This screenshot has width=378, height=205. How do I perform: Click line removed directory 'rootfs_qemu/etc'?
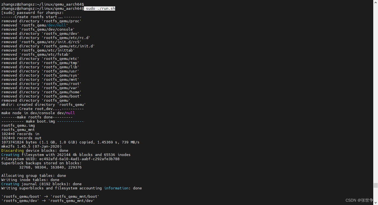[x=40, y=59]
